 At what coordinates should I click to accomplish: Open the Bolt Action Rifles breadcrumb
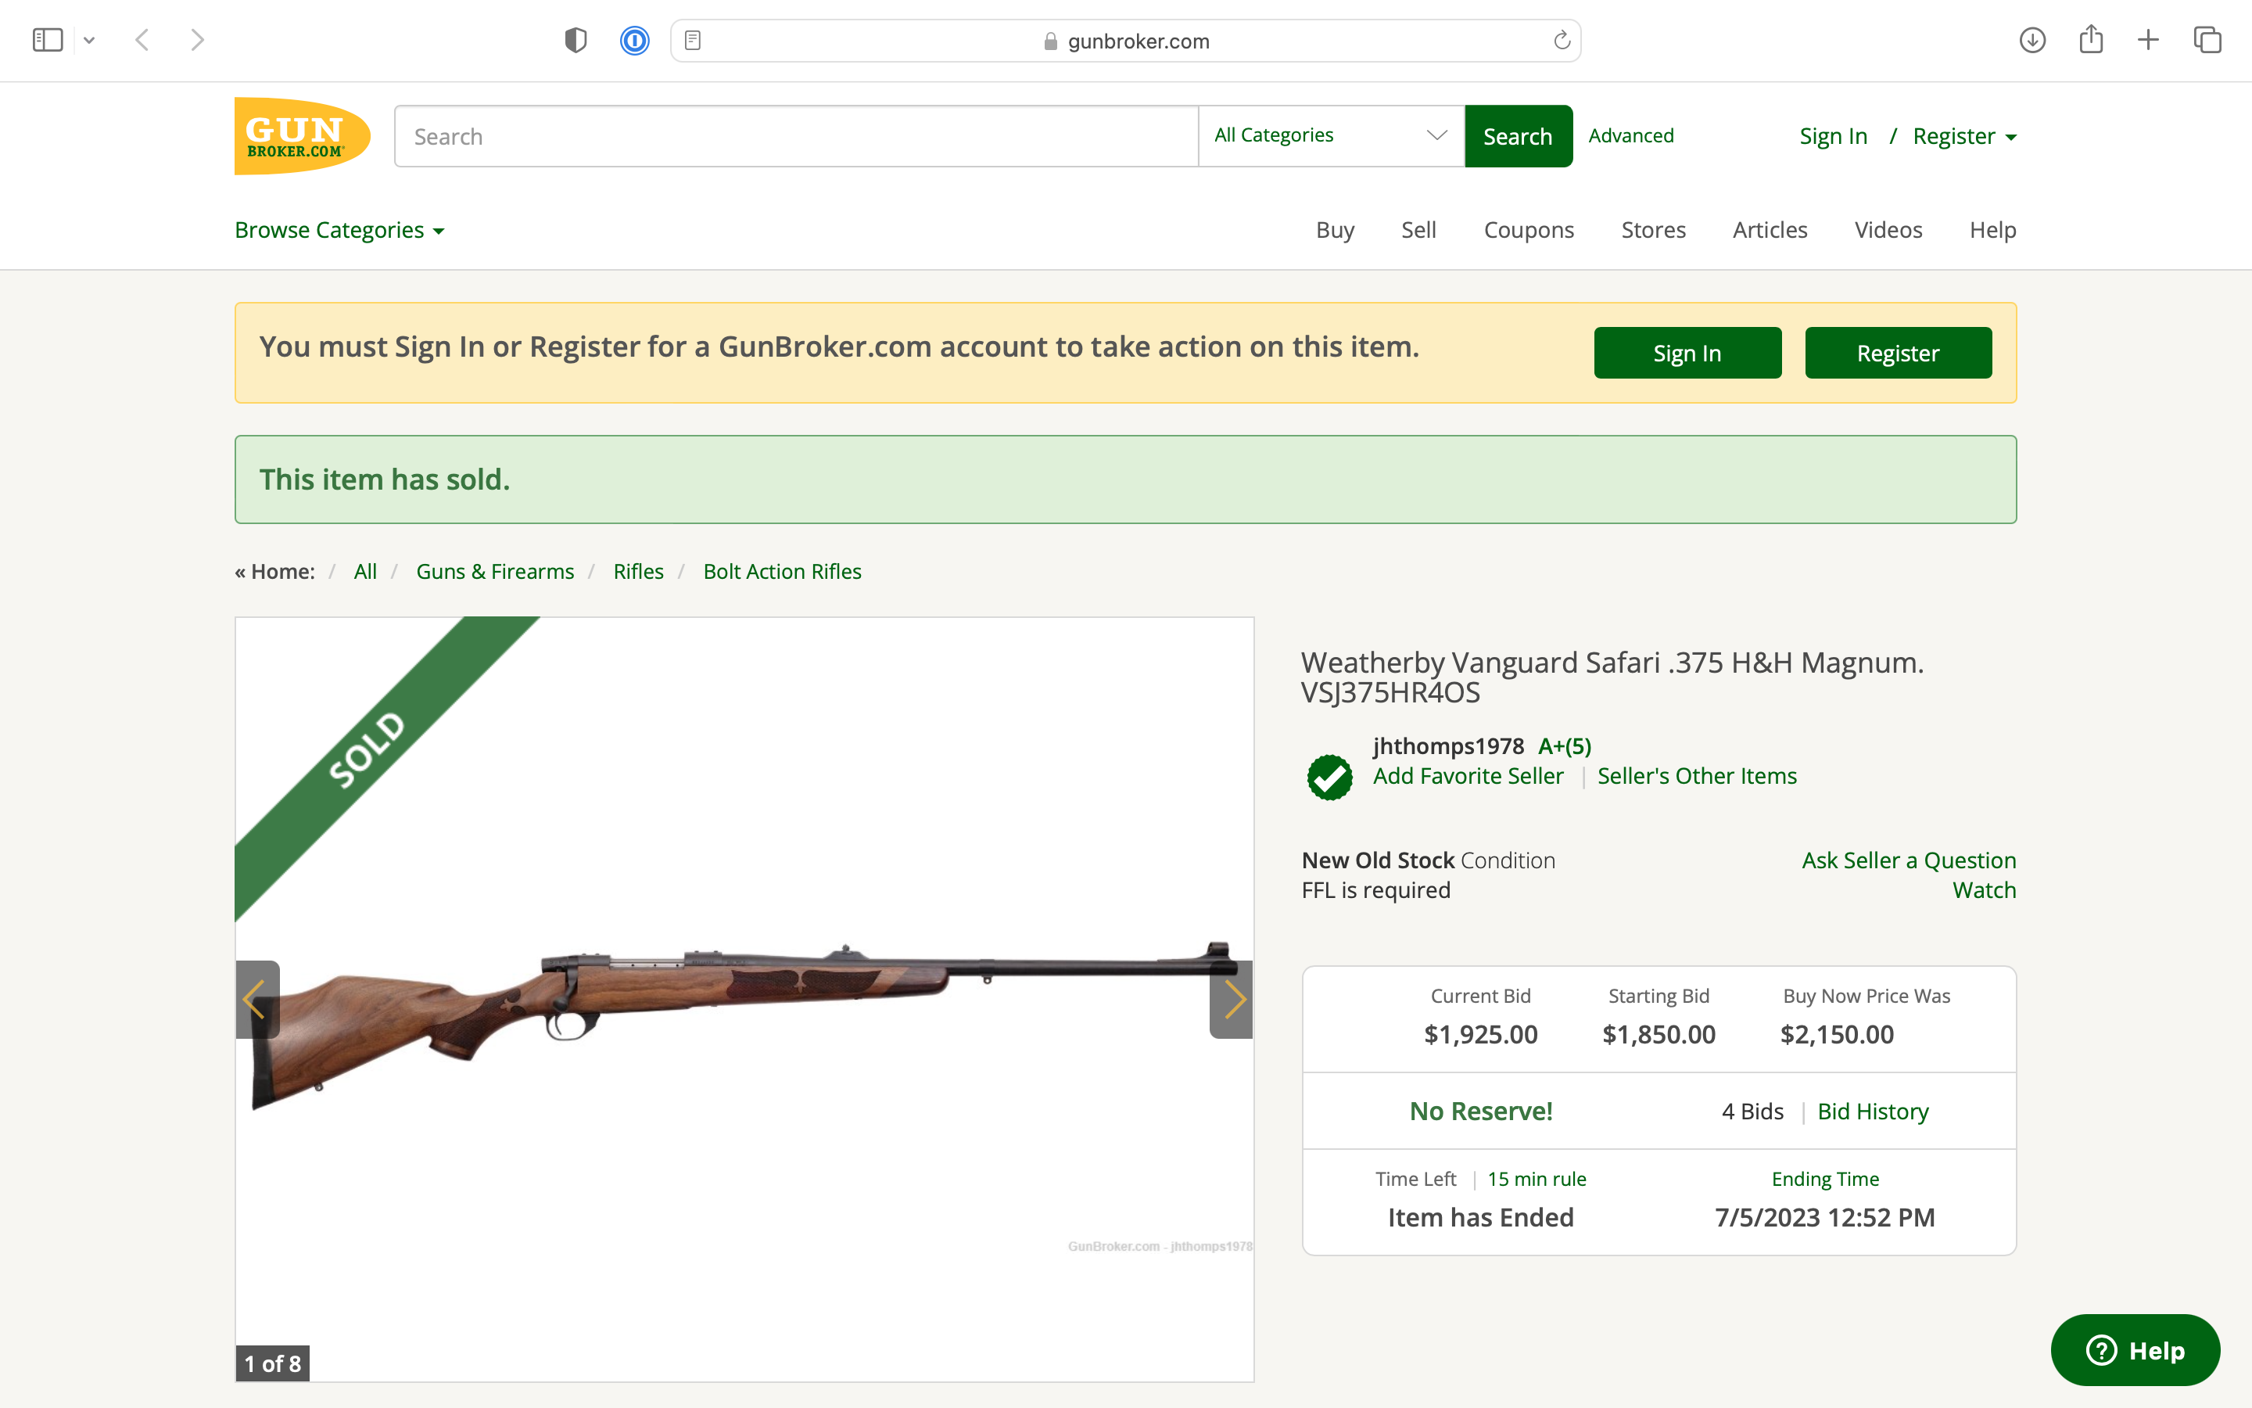point(782,571)
